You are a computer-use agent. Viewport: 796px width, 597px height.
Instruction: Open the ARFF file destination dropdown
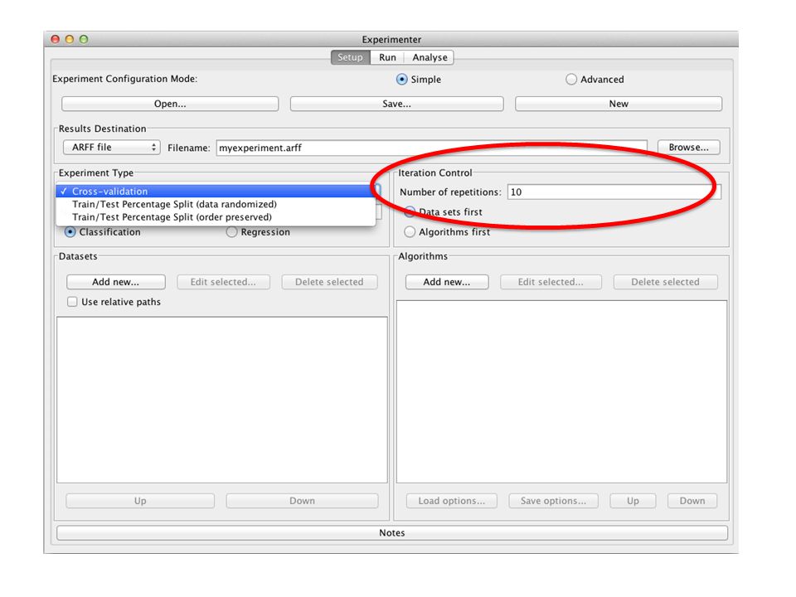[x=112, y=148]
